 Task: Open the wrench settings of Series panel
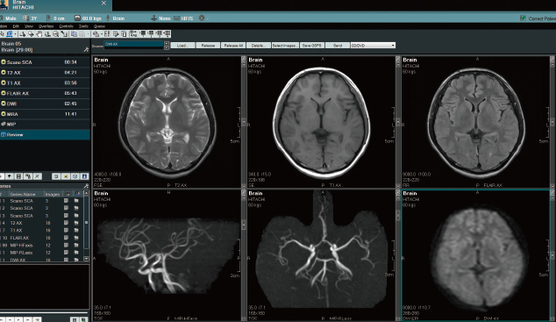[86, 186]
